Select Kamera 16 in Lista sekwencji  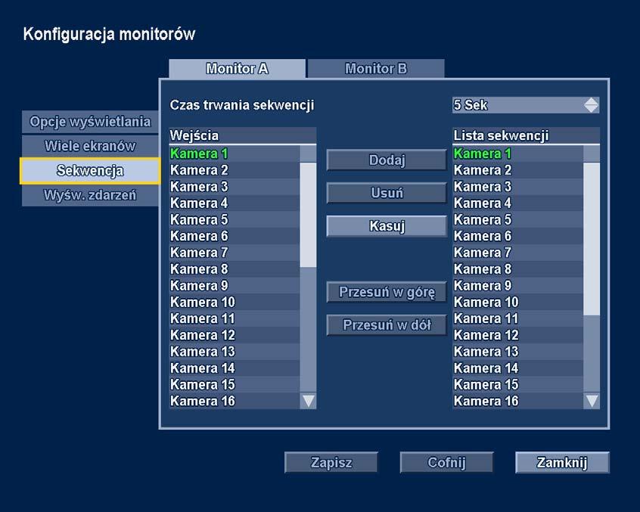[518, 401]
